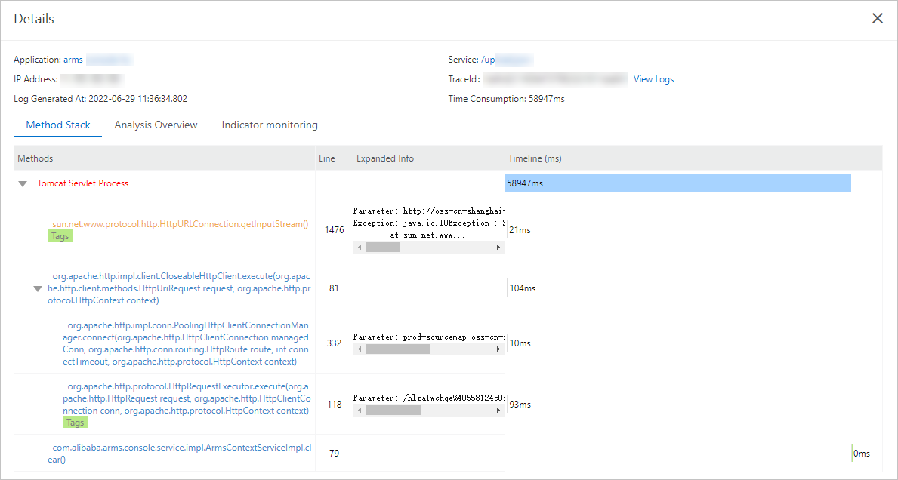Collapse the Tomcat Servlet Process row
Screen dimensions: 898x480
pos(22,183)
